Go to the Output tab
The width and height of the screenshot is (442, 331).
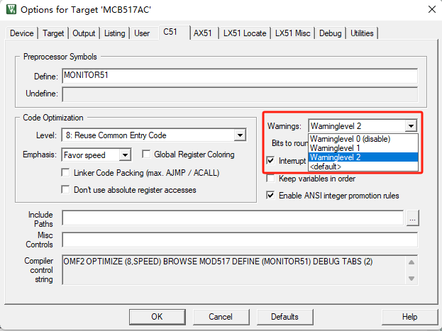tap(84, 33)
